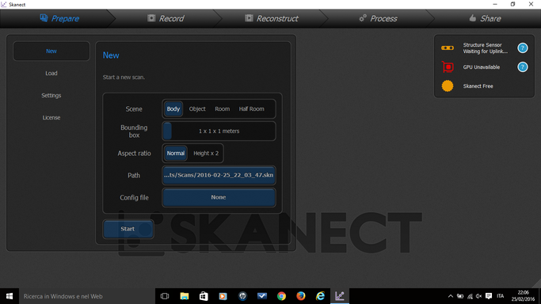Click the Structure Sensor status icon
Viewport: 541px width, 304px height.
[x=448, y=48]
